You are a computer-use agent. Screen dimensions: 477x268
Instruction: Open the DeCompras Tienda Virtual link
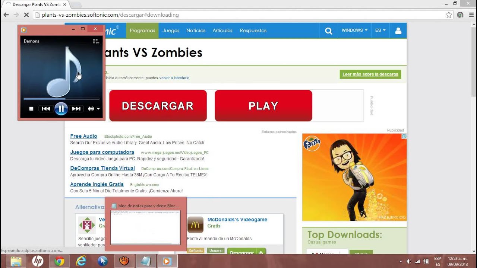pyautogui.click(x=102, y=168)
